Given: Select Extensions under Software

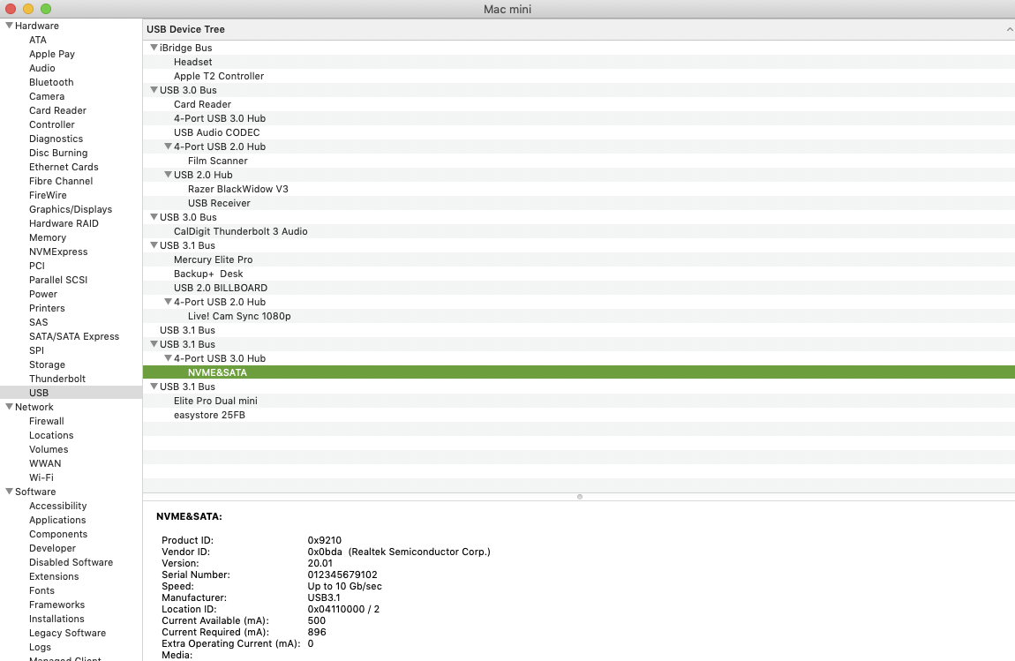Looking at the screenshot, I should (x=54, y=576).
